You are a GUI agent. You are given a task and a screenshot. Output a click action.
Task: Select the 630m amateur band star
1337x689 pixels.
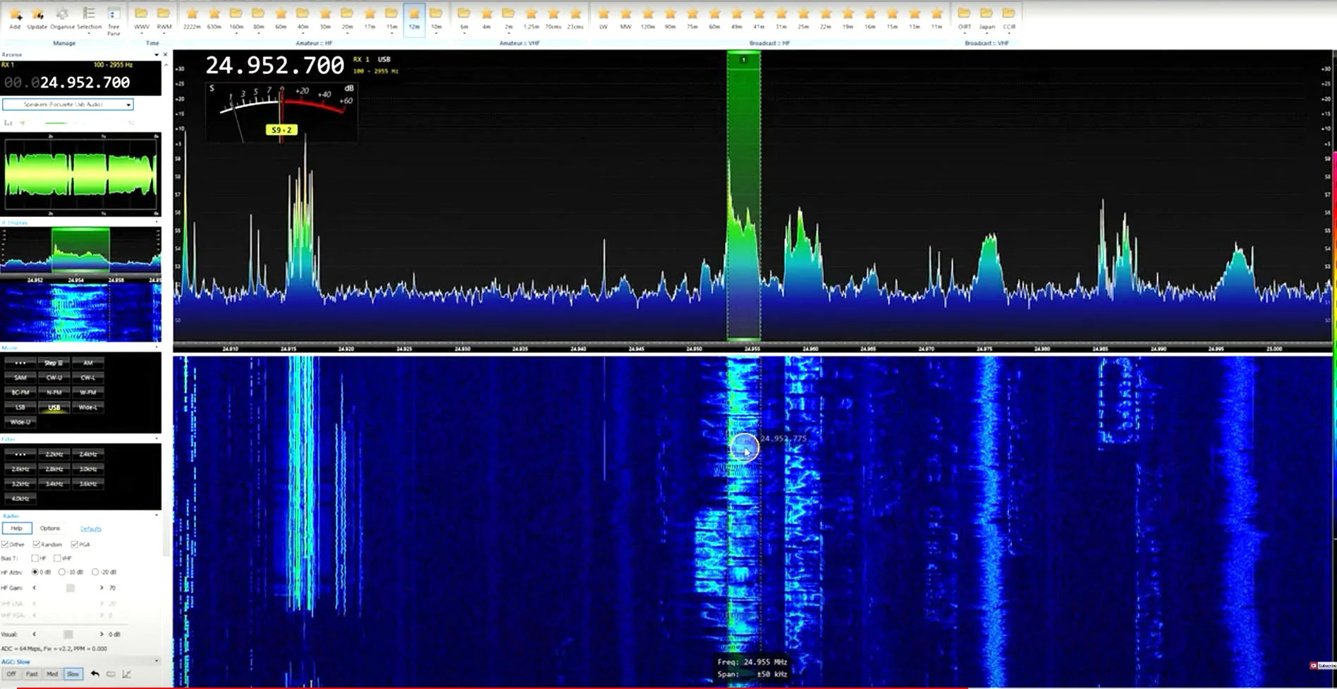214,14
